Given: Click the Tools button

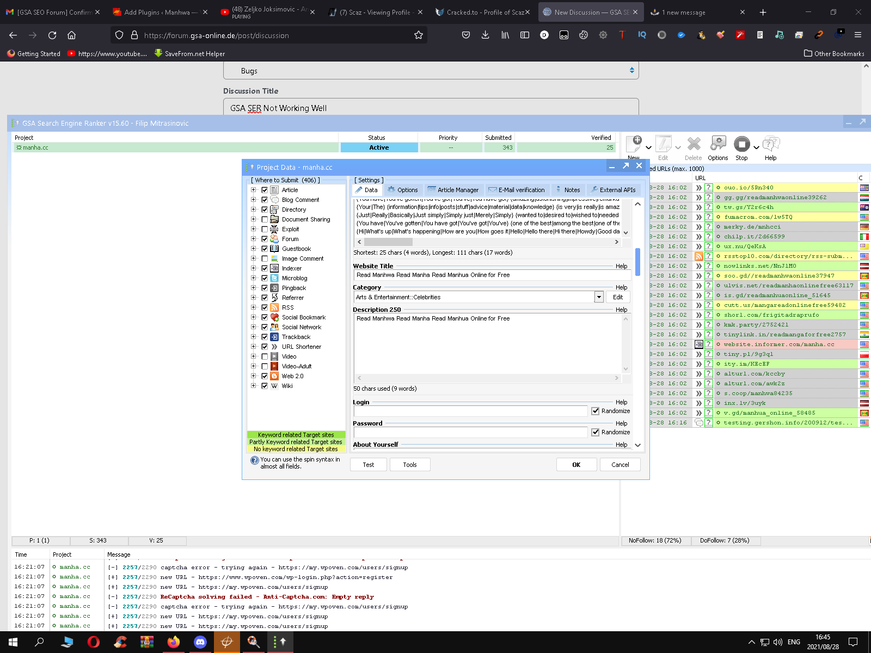Looking at the screenshot, I should [410, 465].
